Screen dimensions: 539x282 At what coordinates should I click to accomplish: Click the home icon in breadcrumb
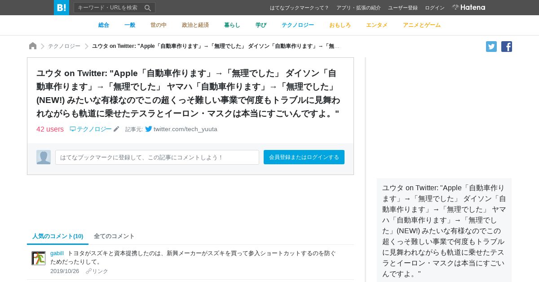tap(33, 46)
